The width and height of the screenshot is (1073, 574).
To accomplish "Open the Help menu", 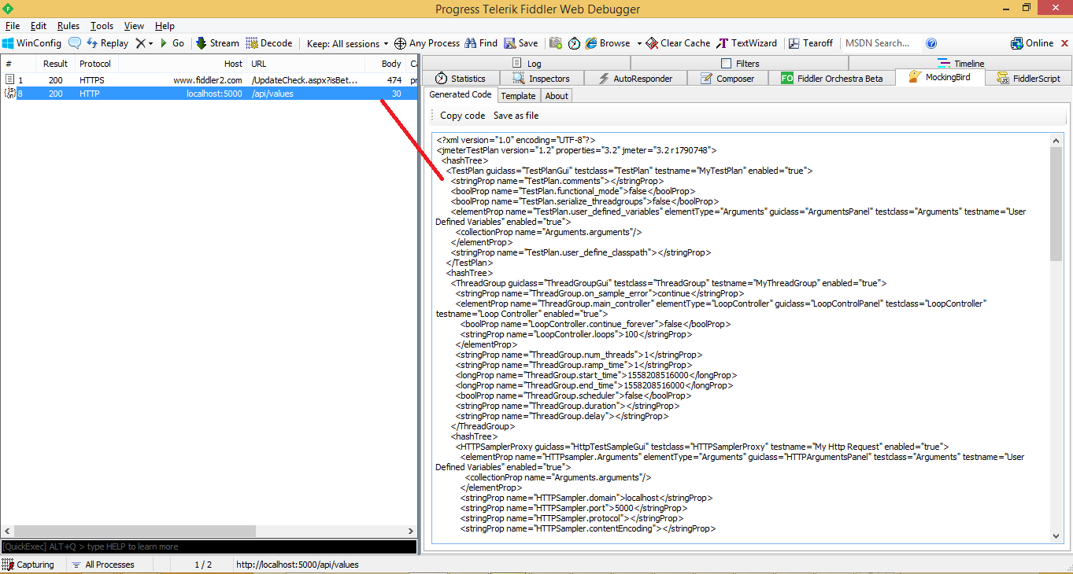I will coord(165,26).
